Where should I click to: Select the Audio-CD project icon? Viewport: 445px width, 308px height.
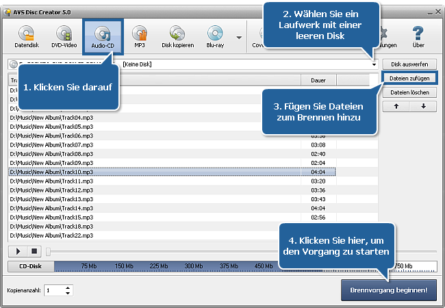tap(103, 37)
